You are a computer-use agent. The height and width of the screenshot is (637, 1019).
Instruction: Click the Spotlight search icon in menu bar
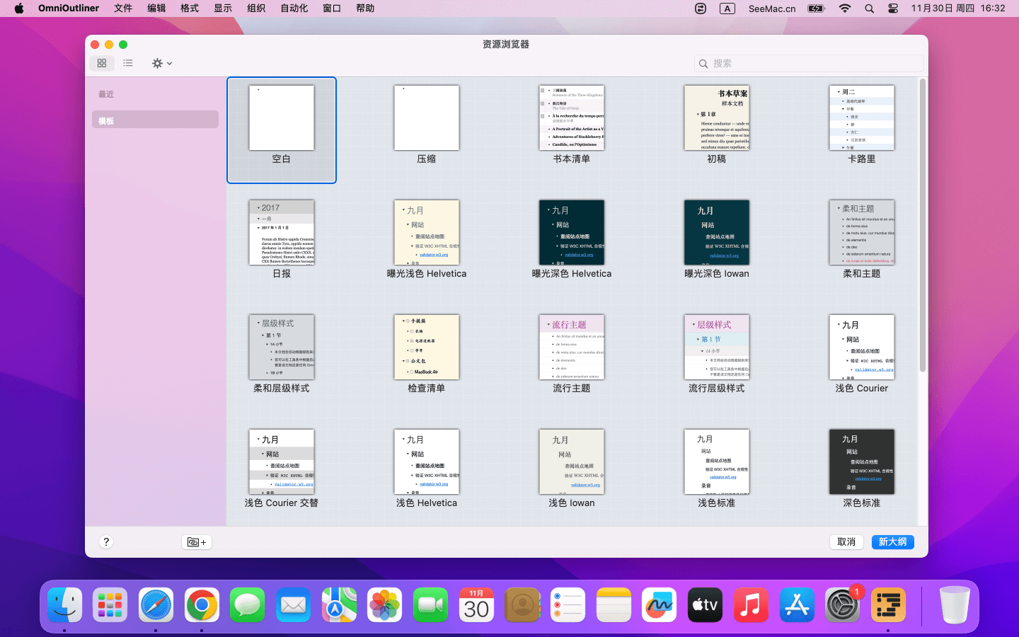[x=869, y=8]
